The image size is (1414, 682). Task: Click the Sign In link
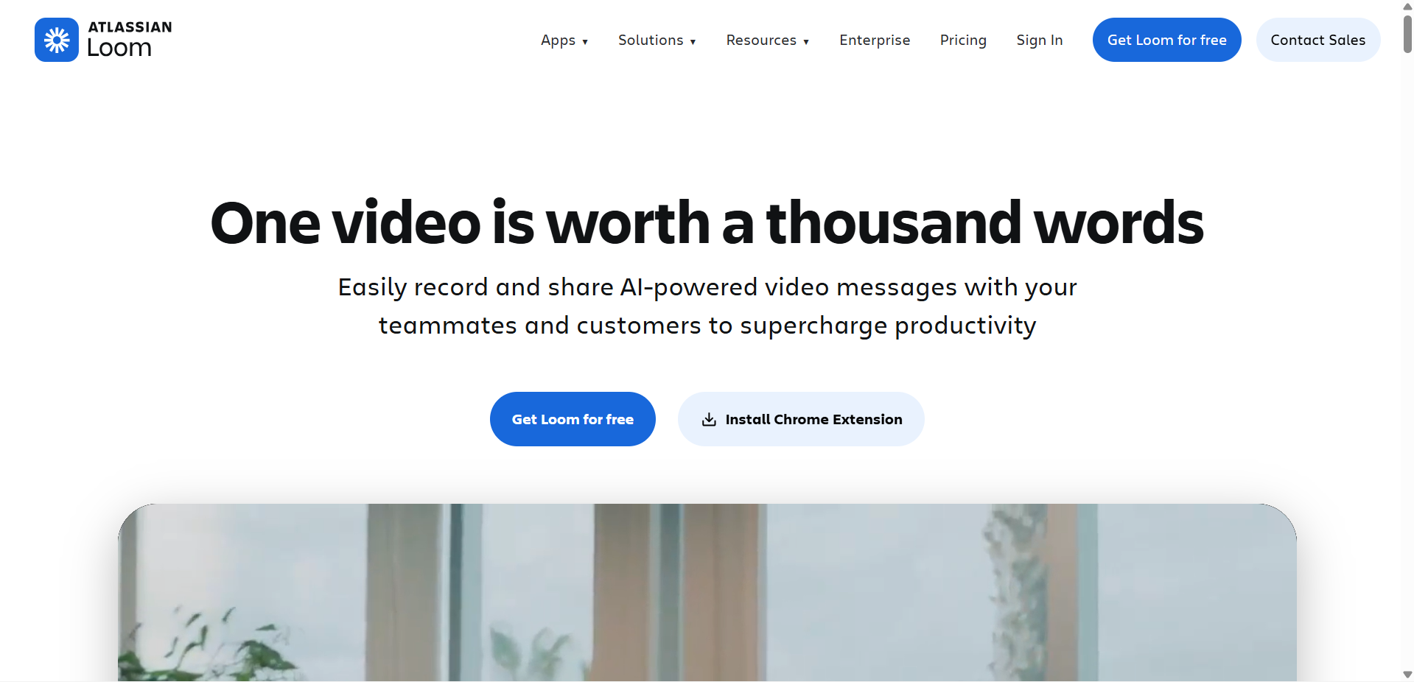[1040, 41]
